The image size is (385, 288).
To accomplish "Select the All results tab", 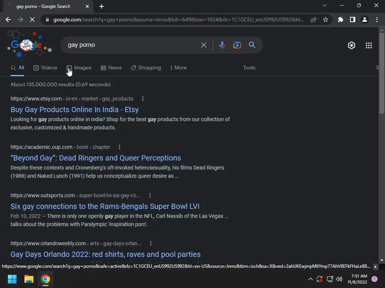I will coord(17,68).
